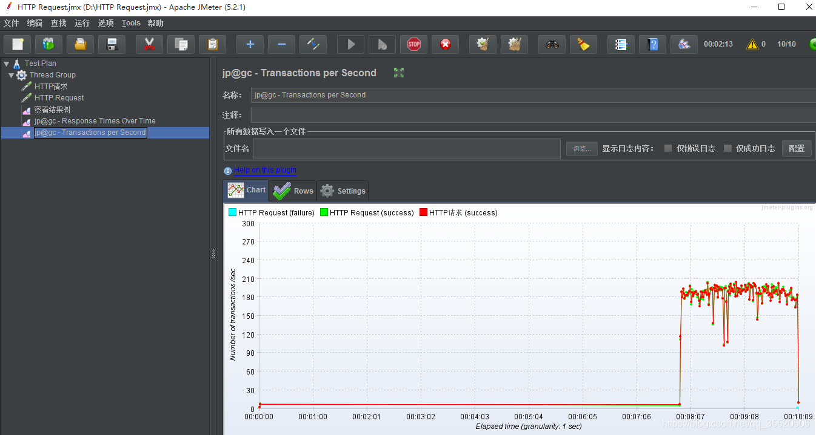This screenshot has width=816, height=435.
Task: Open the 帮助 menu
Action: (x=156, y=23)
